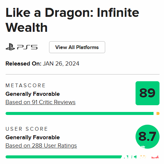Click the word Wealth in the game title

coord(27,28)
